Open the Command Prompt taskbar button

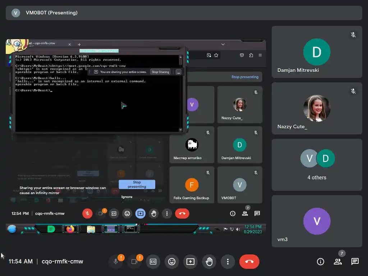130,229
